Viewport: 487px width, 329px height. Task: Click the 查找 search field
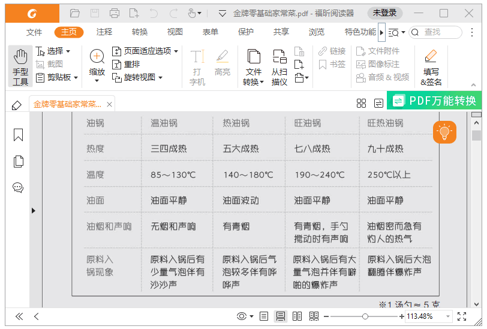click(435, 32)
